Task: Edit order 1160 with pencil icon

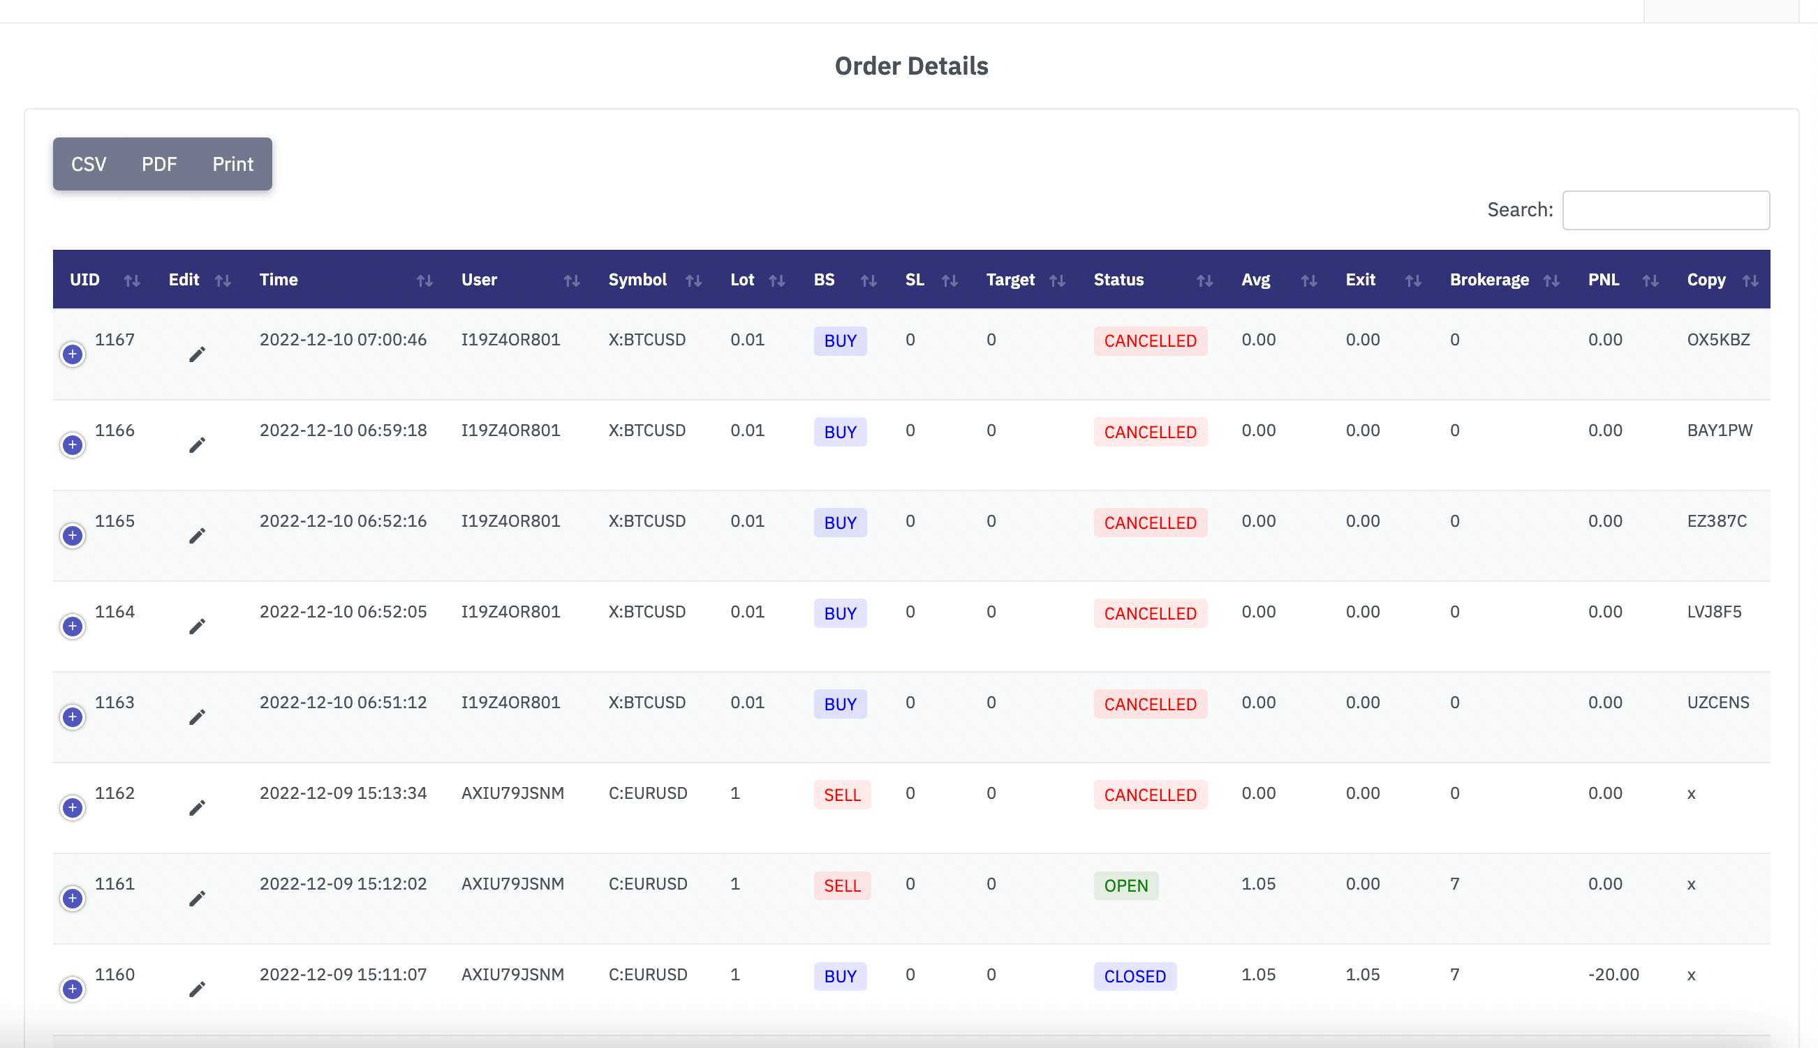Action: tap(198, 989)
